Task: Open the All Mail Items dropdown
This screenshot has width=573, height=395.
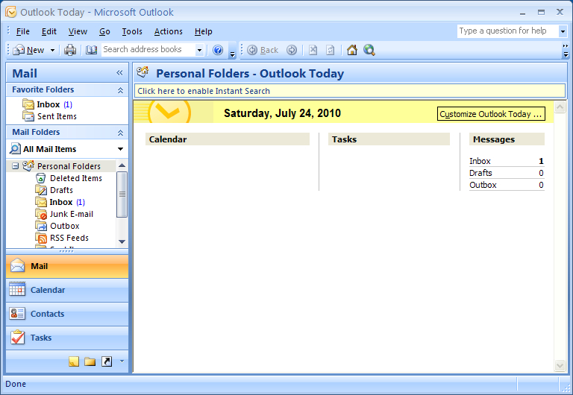Action: pyautogui.click(x=120, y=149)
